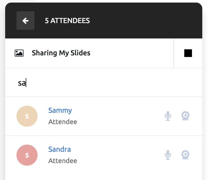The width and height of the screenshot is (210, 180).
Task: Open Sandra's profile name link
Action: (59, 149)
